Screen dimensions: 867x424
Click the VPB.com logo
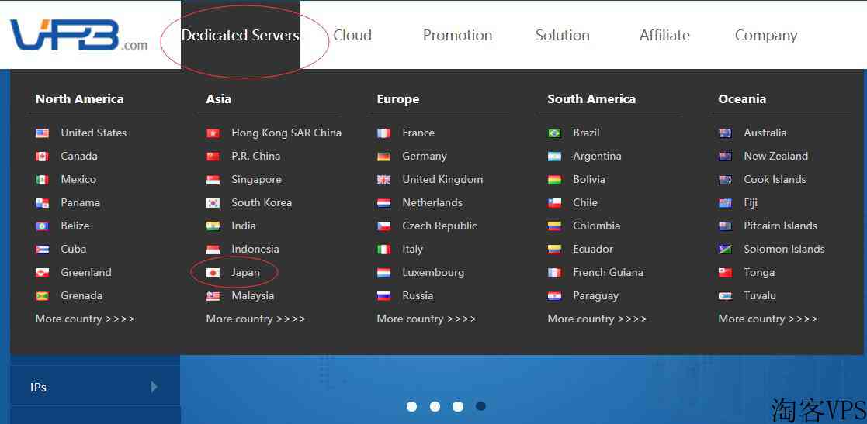78,36
